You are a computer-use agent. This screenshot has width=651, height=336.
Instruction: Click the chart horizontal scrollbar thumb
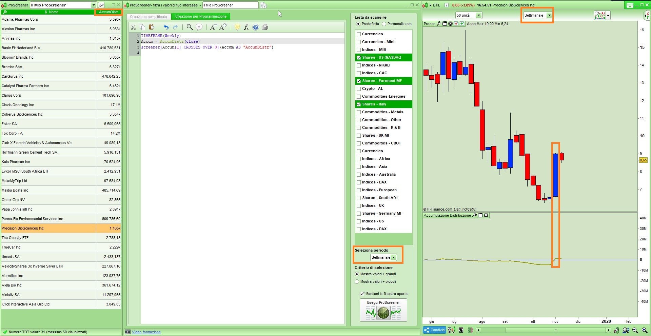555,330
